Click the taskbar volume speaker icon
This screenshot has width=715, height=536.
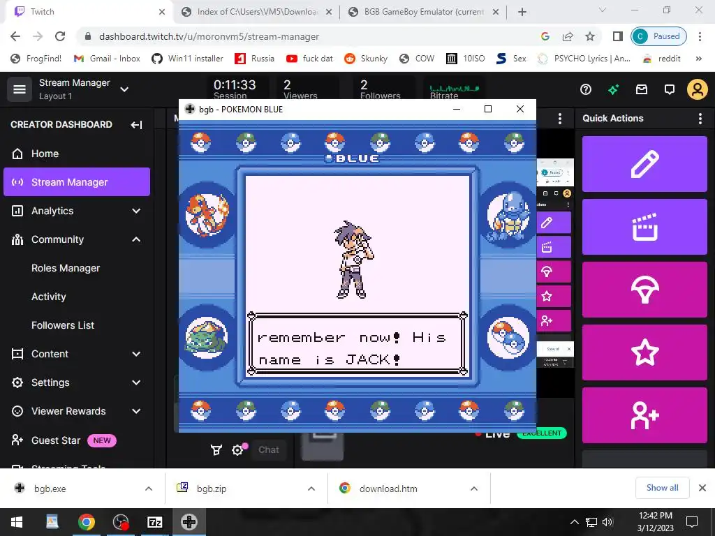tap(607, 522)
